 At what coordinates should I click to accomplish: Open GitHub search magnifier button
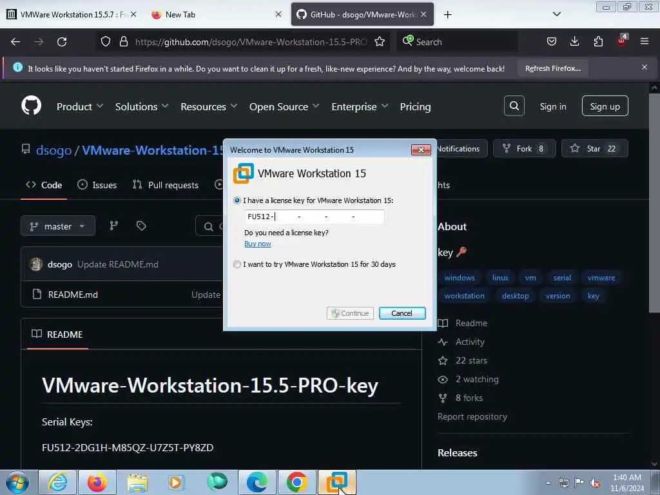point(514,106)
